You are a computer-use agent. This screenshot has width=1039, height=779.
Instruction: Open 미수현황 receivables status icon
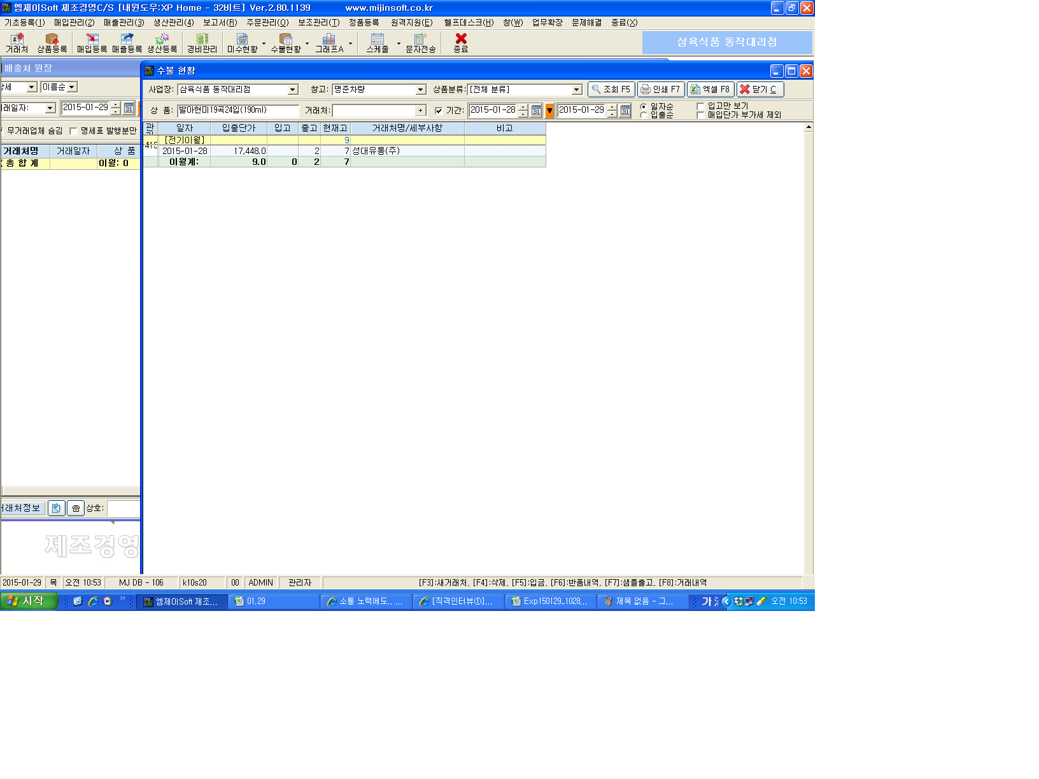[x=242, y=43]
